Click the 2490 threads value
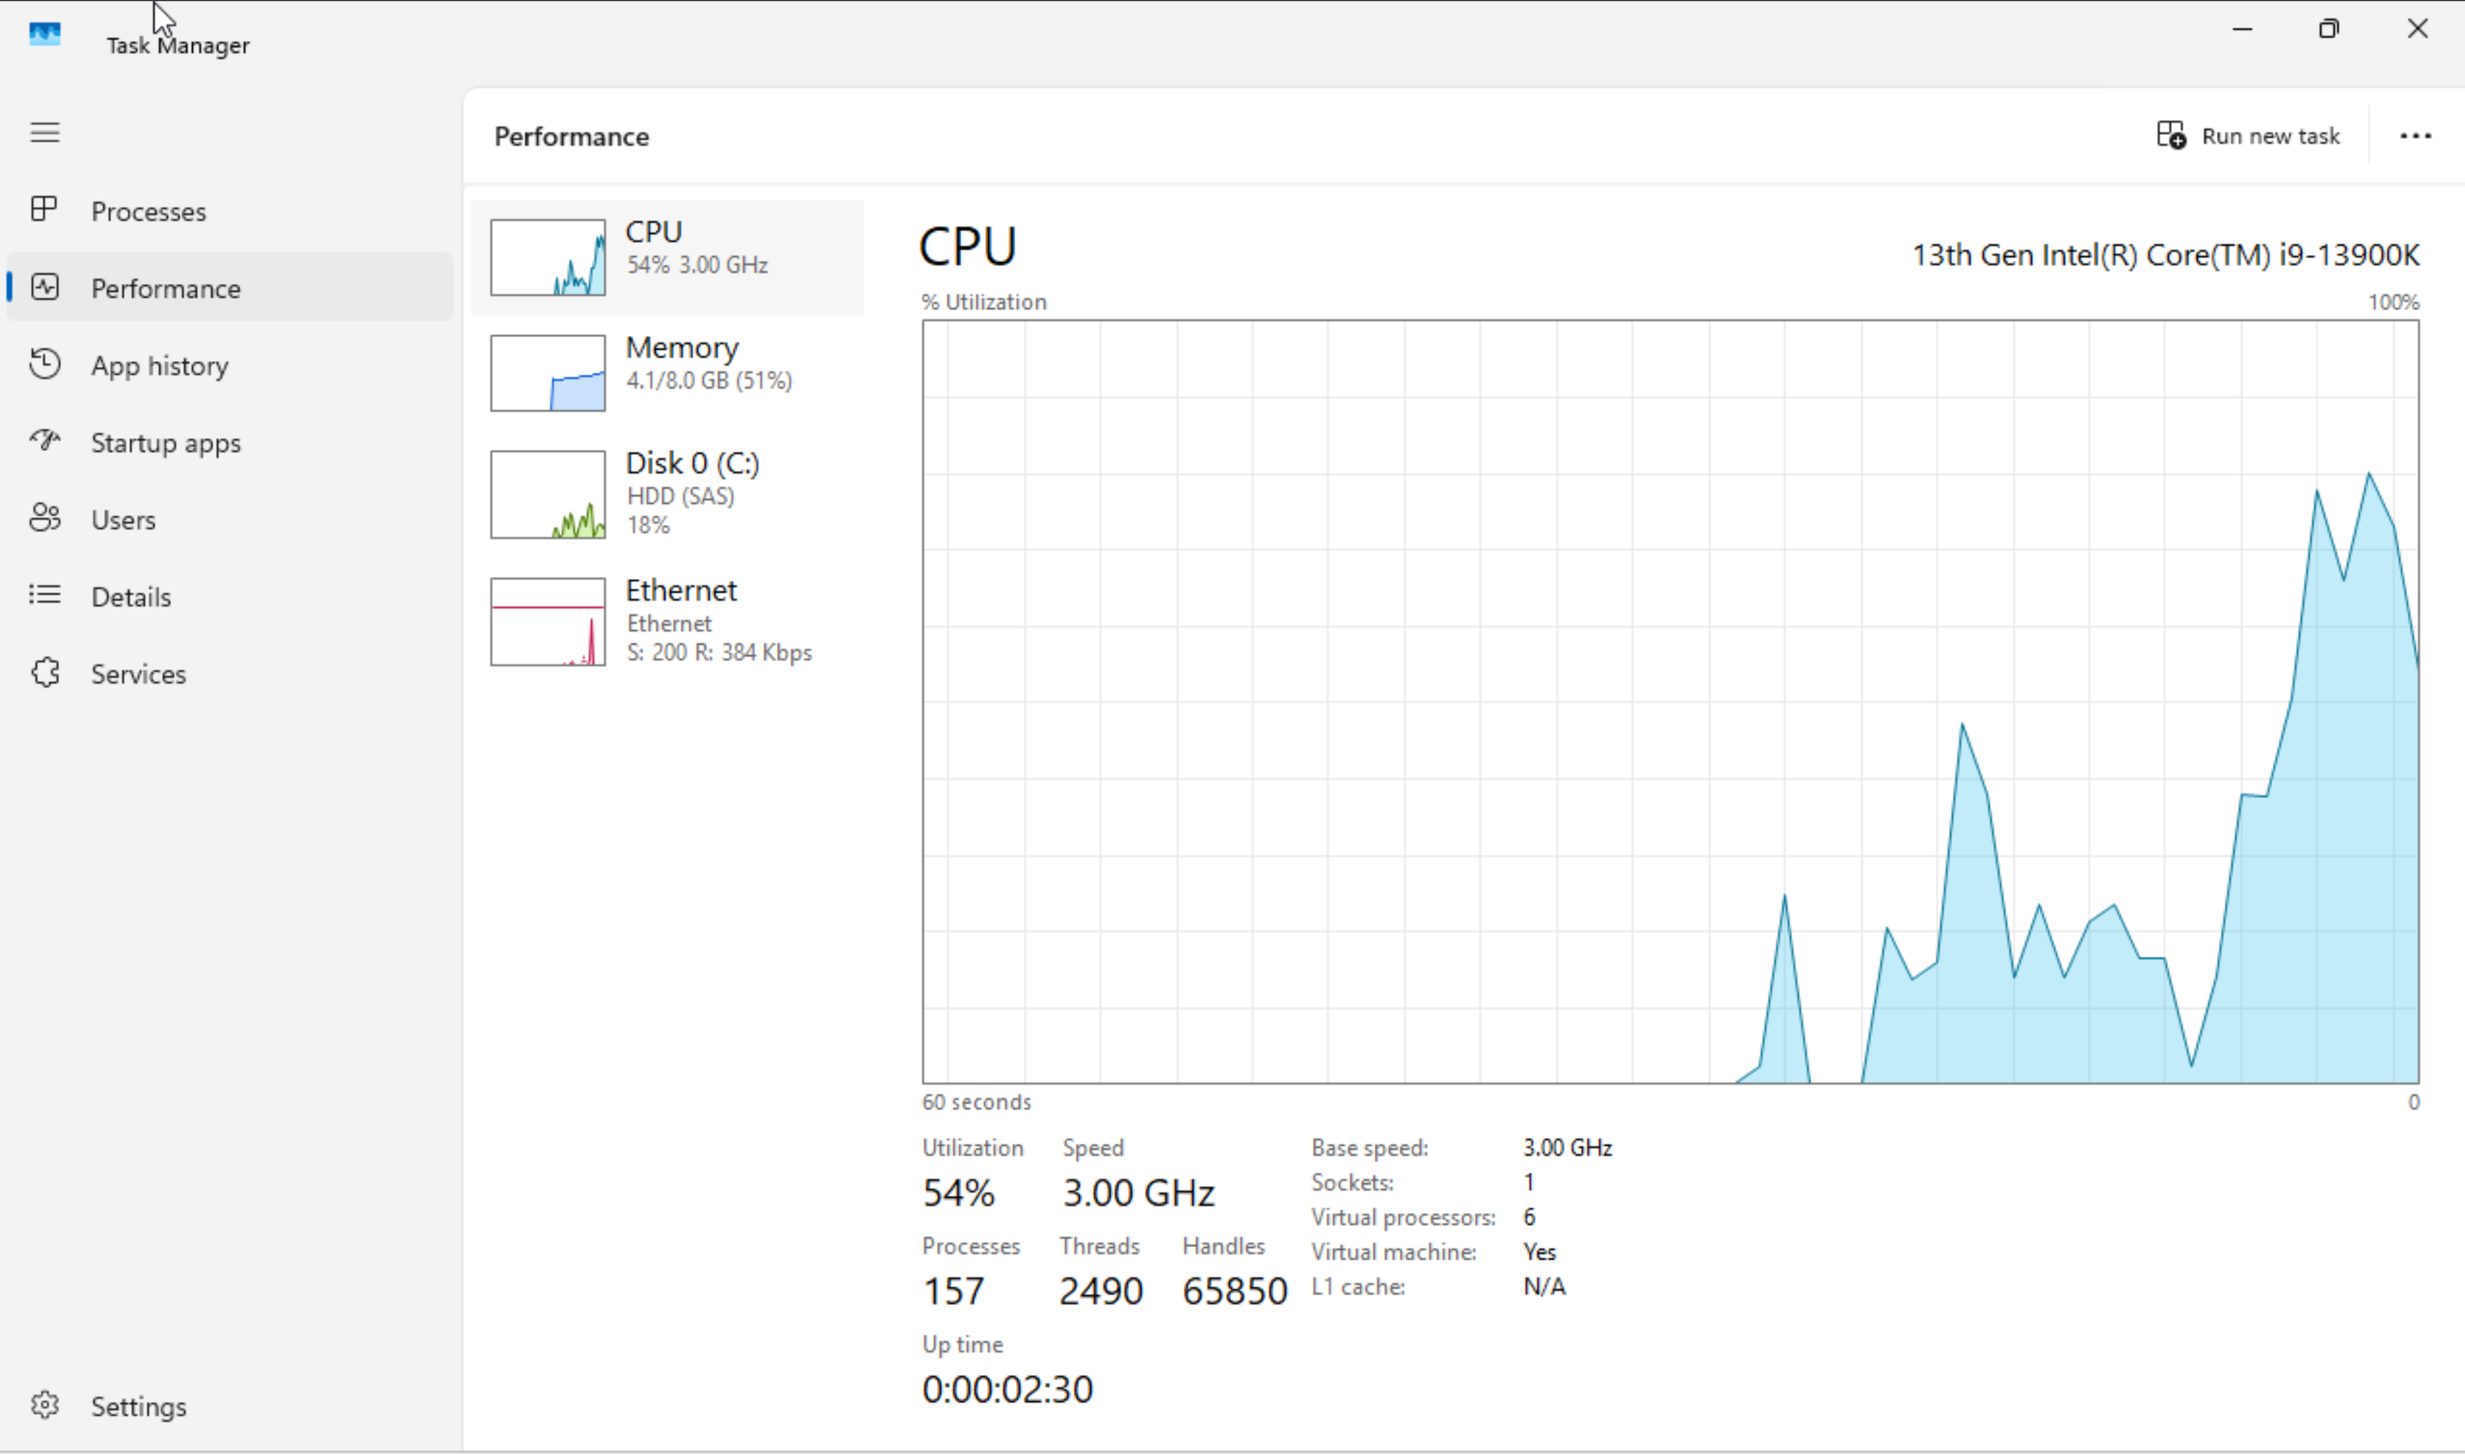Screen dimensions: 2465x1454 1100,1291
